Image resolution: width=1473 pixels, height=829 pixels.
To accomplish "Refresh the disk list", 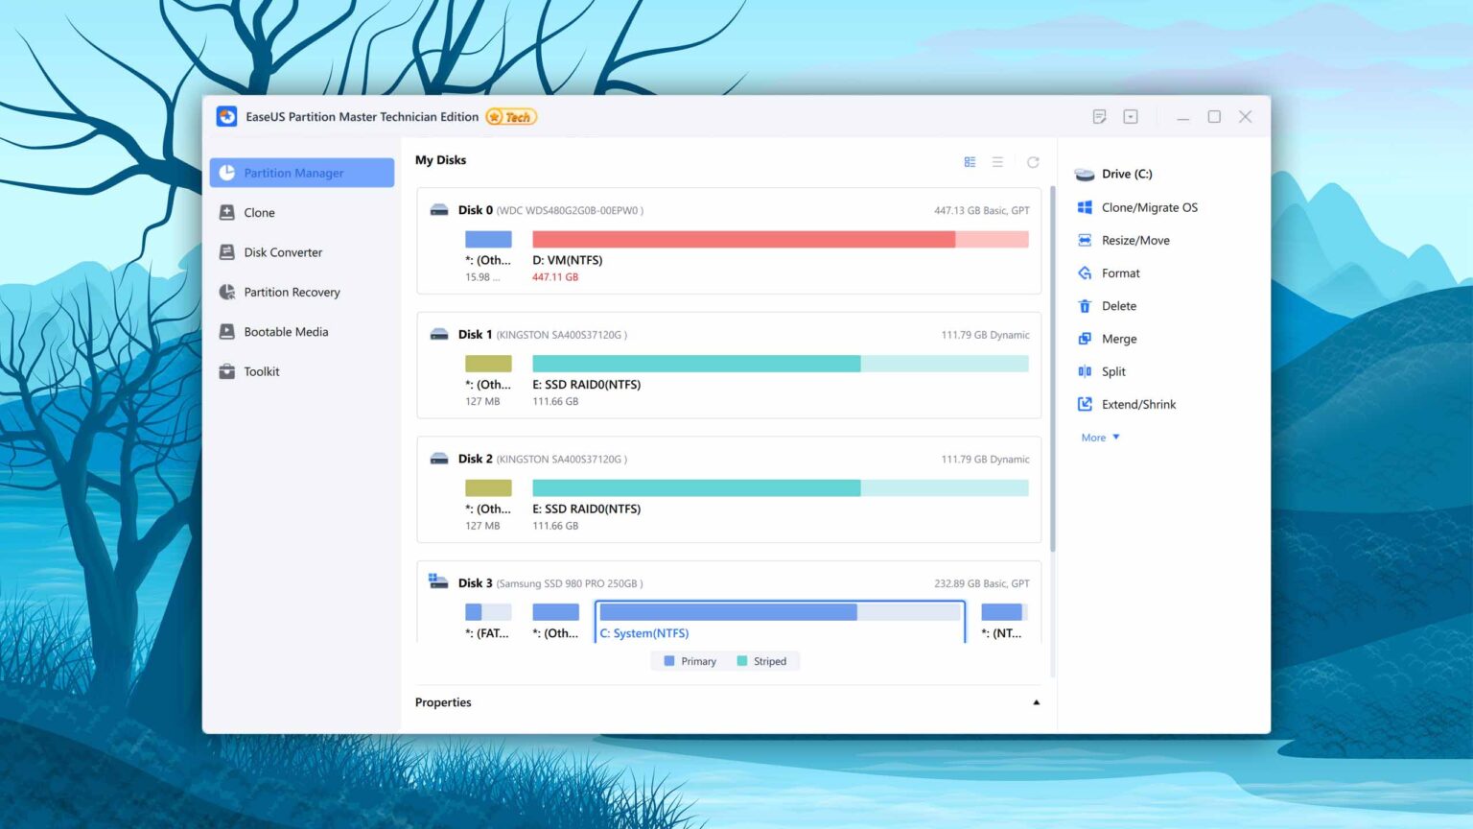I will click(x=1033, y=161).
